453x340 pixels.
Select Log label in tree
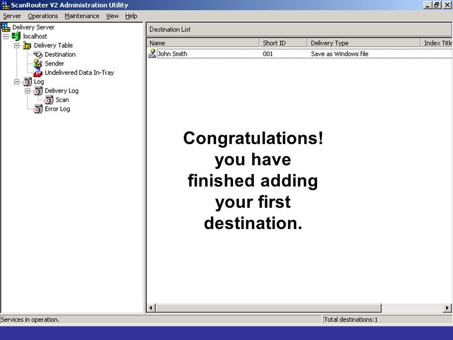(x=39, y=82)
